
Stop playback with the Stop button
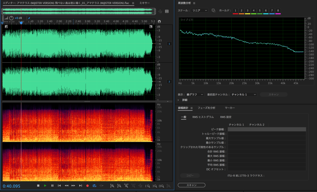38,186
